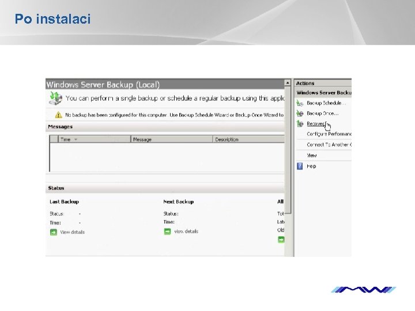The width and height of the screenshot is (415, 311).
Task: Click green arrow icon under Next Backup
Action: click(x=167, y=232)
